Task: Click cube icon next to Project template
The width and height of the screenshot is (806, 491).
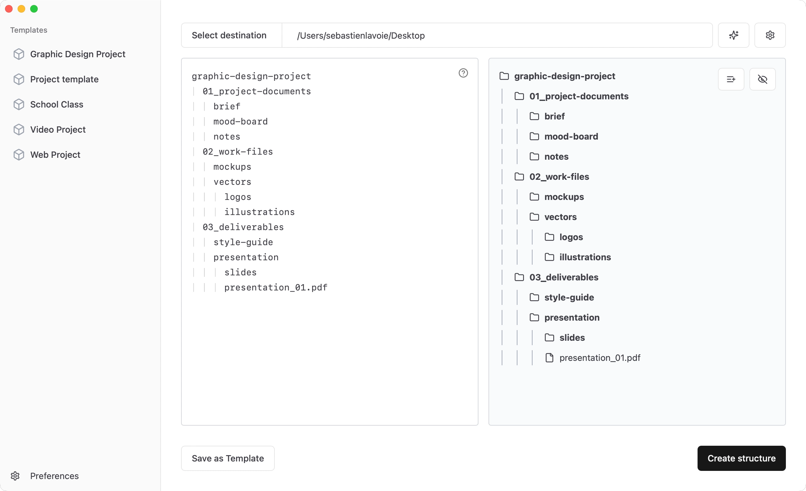Action: tap(19, 79)
